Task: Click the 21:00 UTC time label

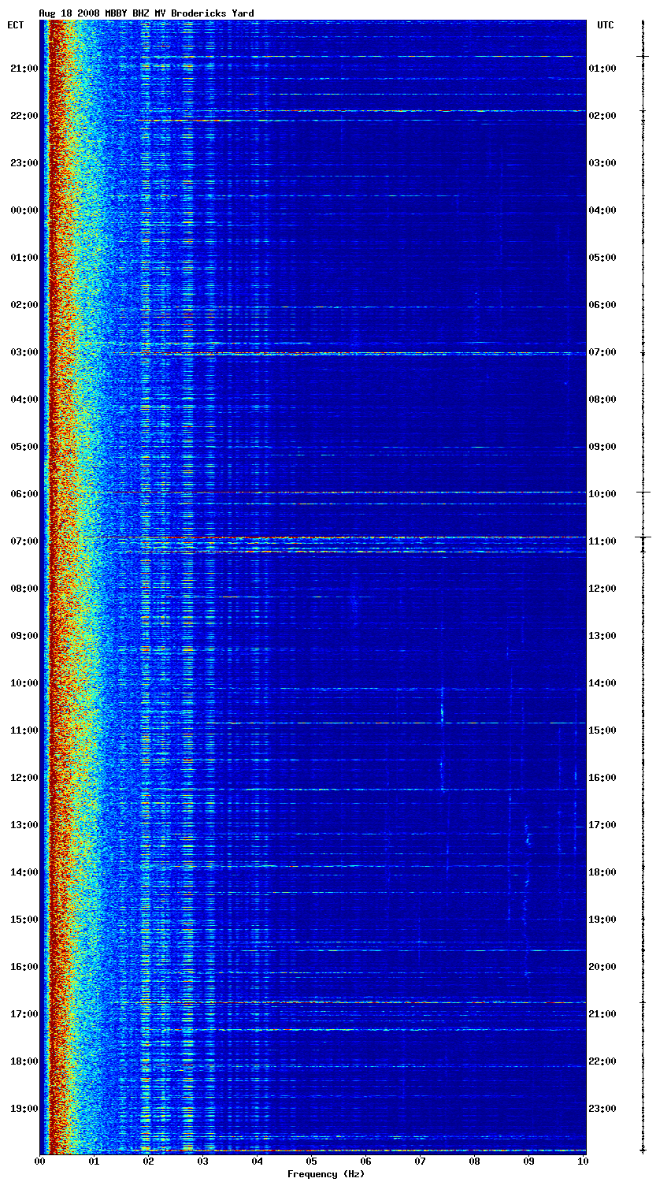Action: (x=602, y=1014)
